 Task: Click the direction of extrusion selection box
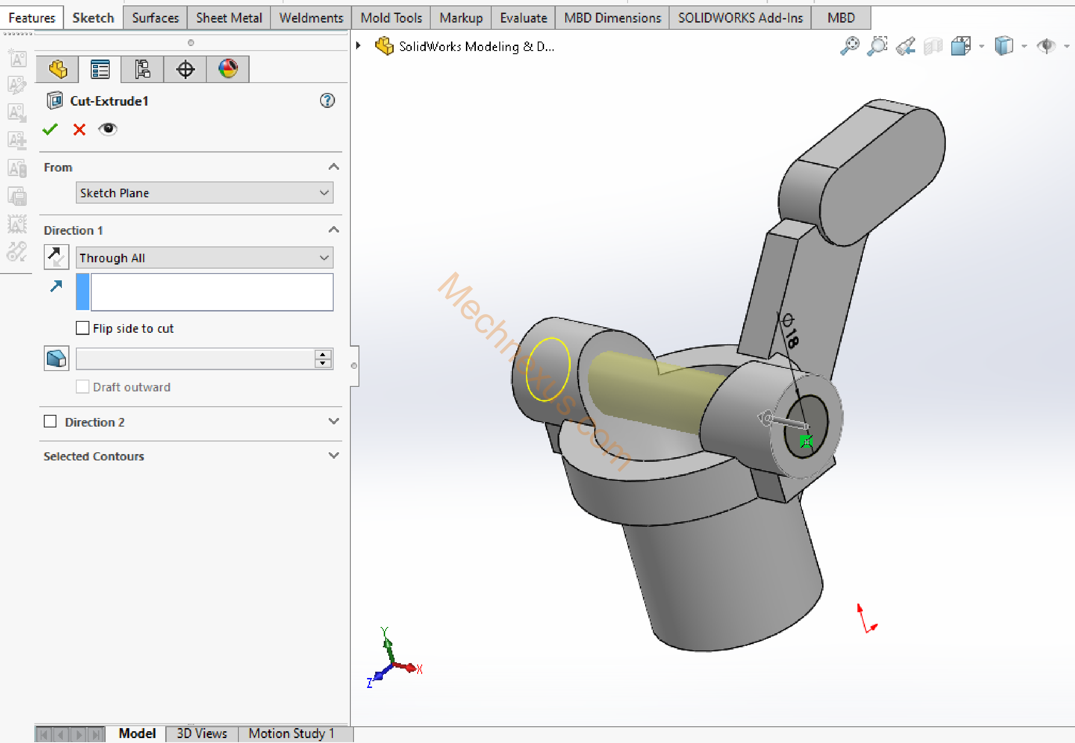(211, 292)
